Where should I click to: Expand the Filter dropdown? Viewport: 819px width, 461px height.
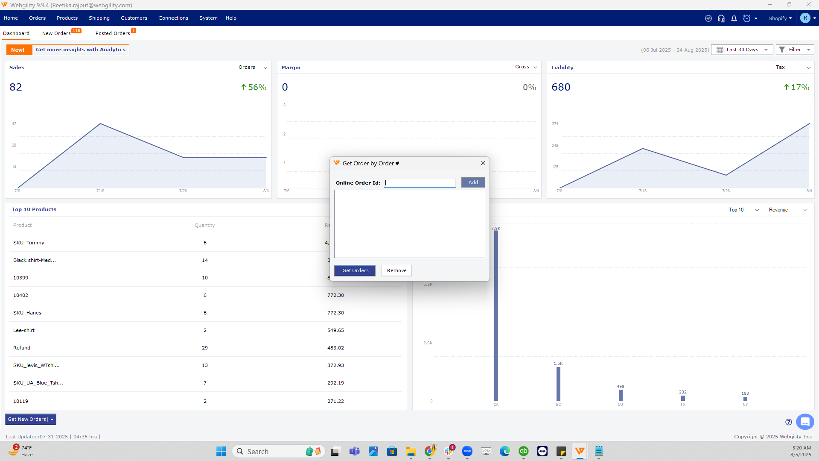point(795,50)
